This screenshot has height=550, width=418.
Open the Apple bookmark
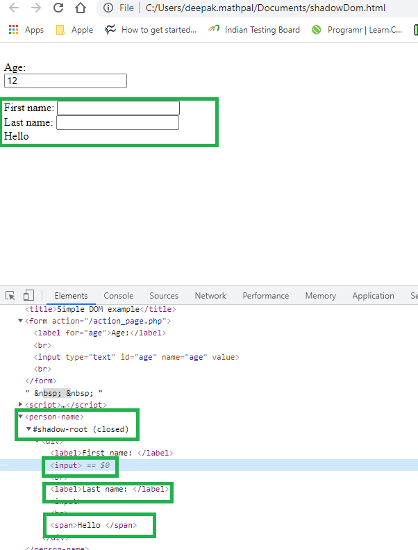pyautogui.click(x=74, y=30)
